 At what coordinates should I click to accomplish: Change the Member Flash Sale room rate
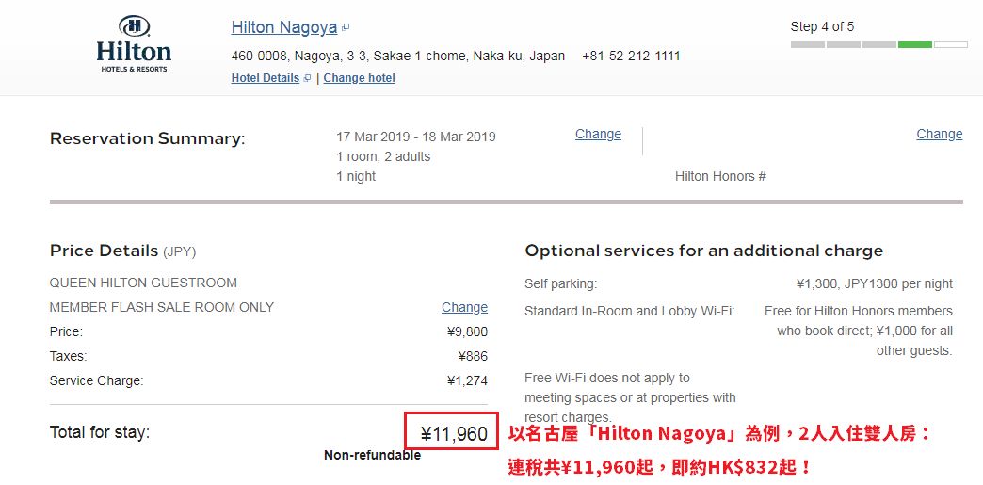[464, 307]
